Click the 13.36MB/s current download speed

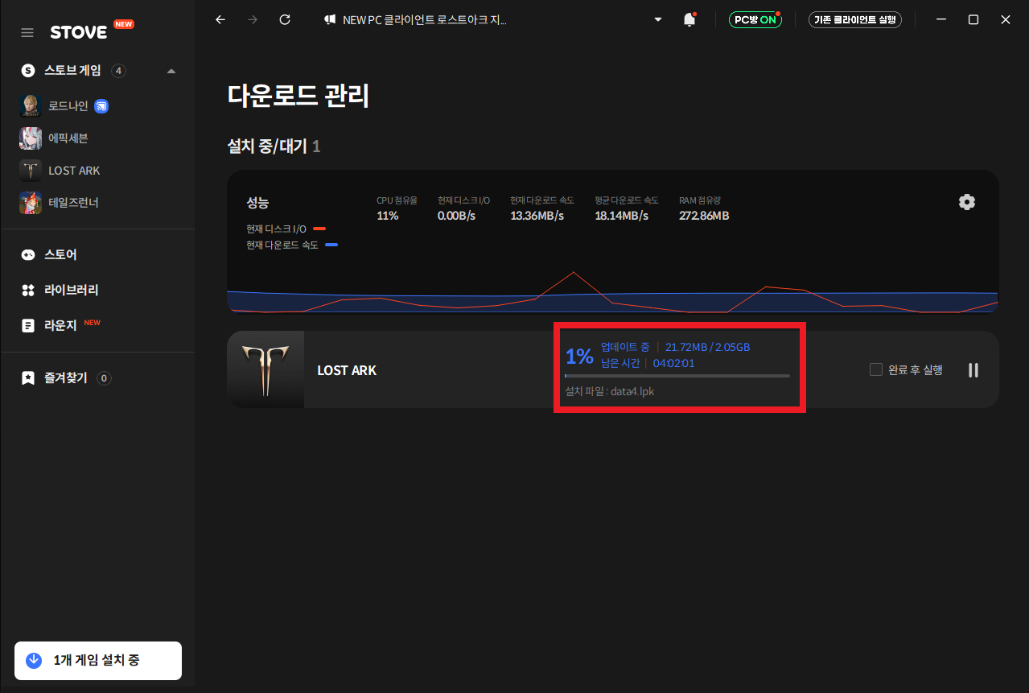(x=537, y=216)
